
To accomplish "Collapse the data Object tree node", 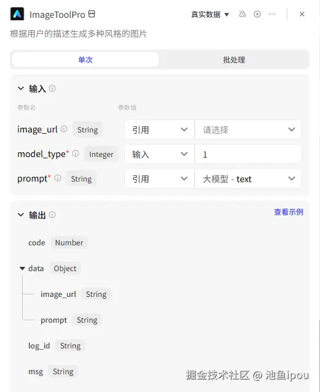I will click(x=22, y=269).
